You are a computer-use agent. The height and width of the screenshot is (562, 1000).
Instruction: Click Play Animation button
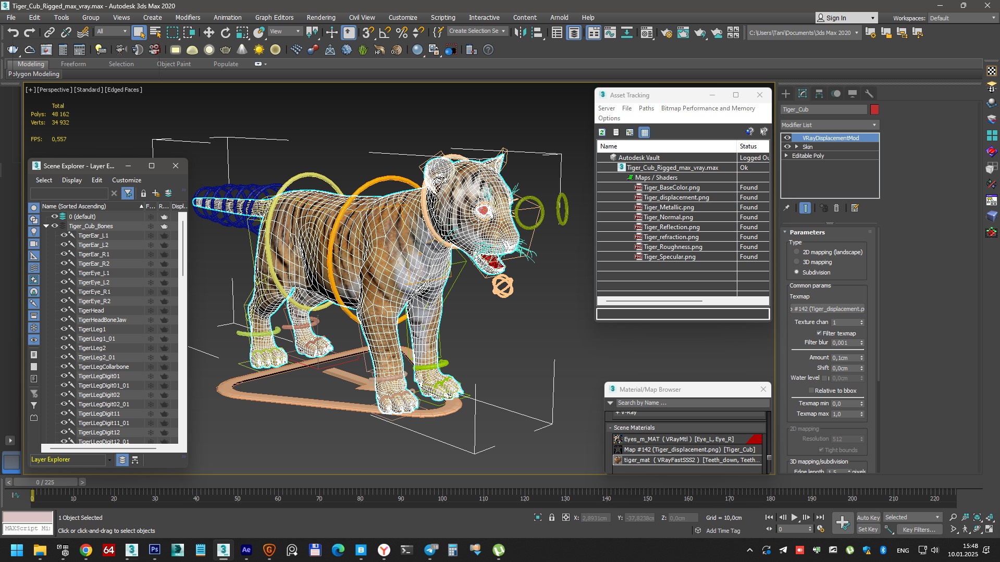(794, 517)
